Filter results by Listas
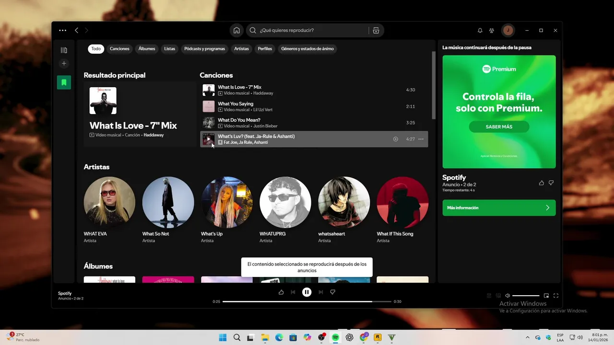Screen dimensions: 614x345 pyautogui.click(x=170, y=48)
